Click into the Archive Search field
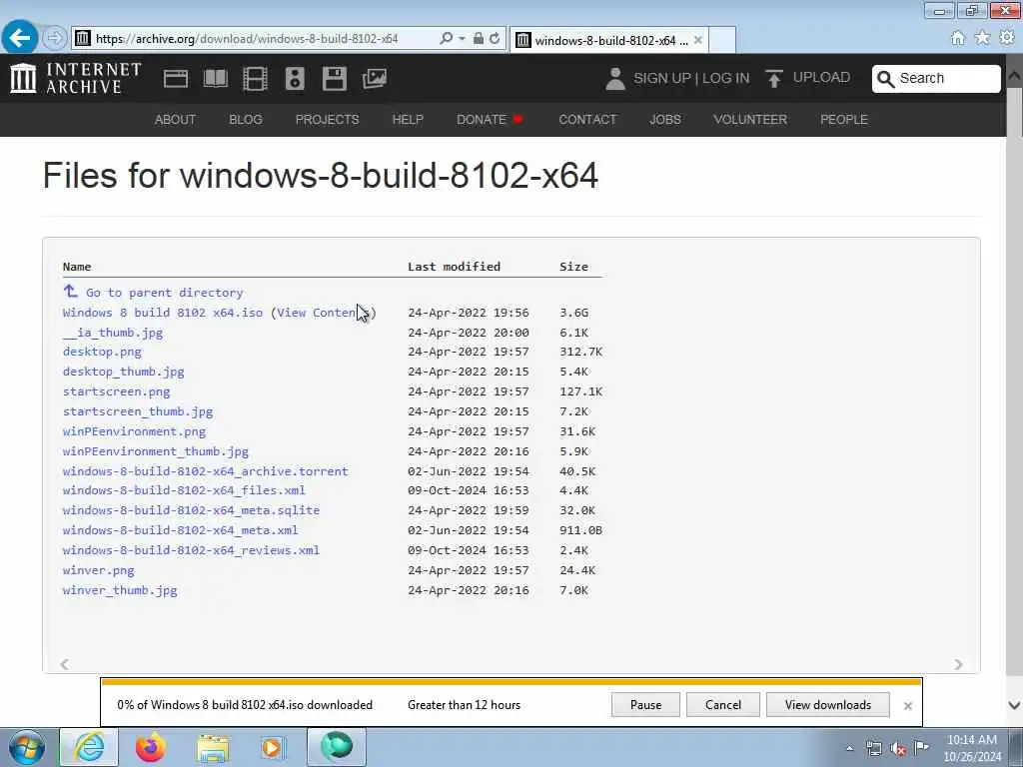 [936, 78]
